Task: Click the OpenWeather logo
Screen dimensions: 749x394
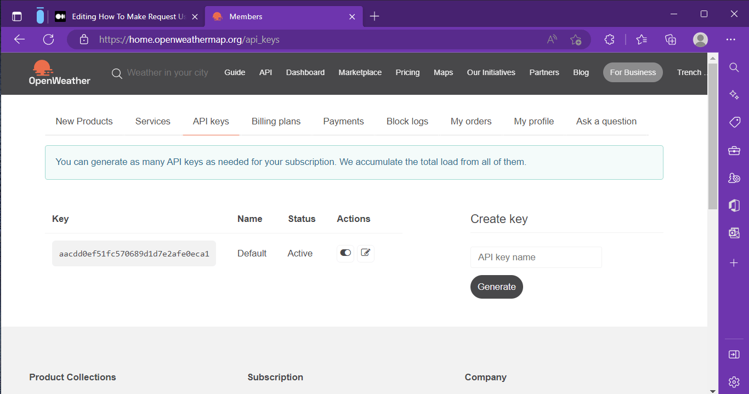Action: click(x=59, y=73)
